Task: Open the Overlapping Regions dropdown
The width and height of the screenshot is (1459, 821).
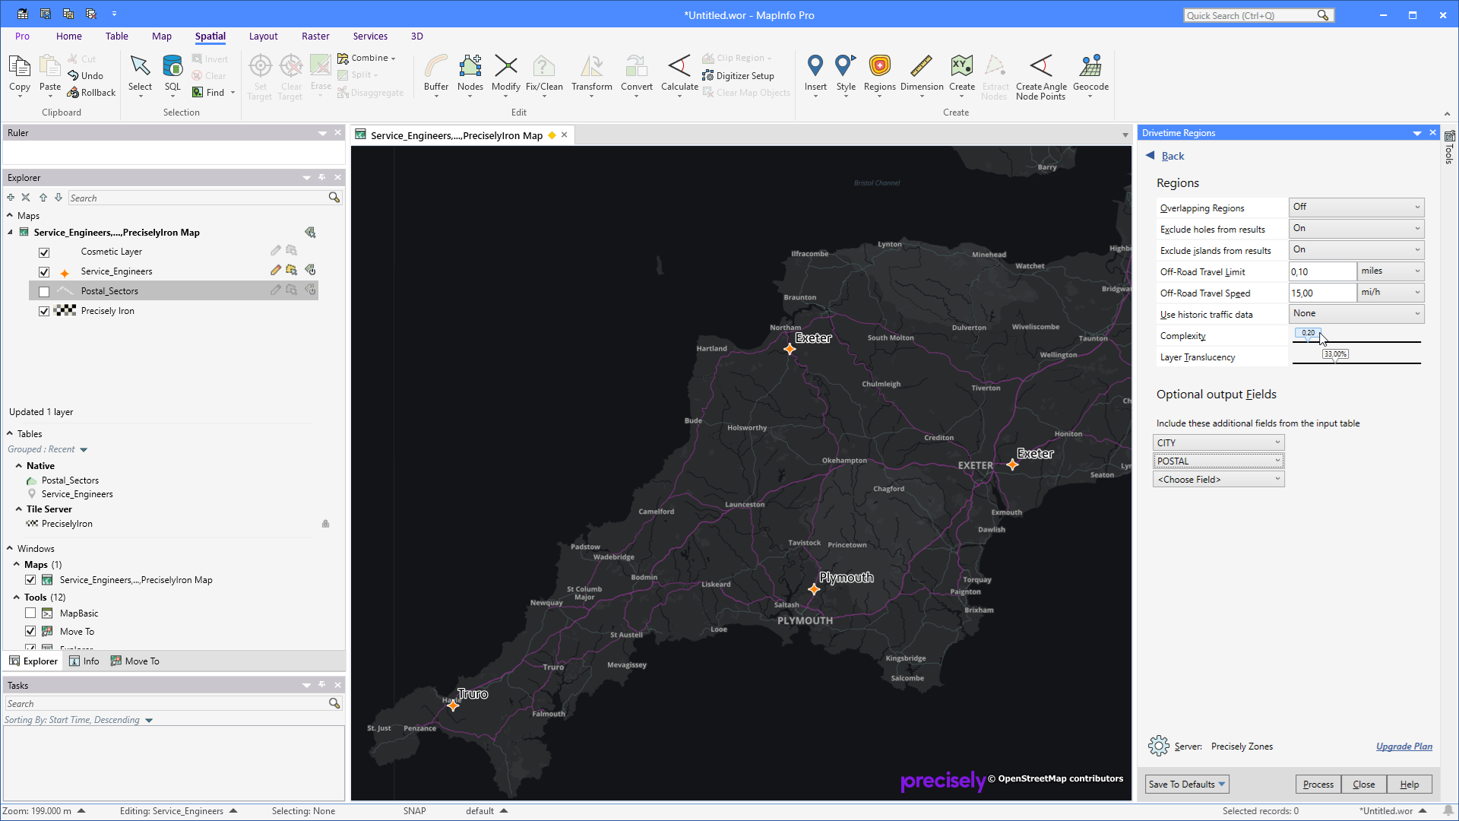Action: pos(1356,207)
